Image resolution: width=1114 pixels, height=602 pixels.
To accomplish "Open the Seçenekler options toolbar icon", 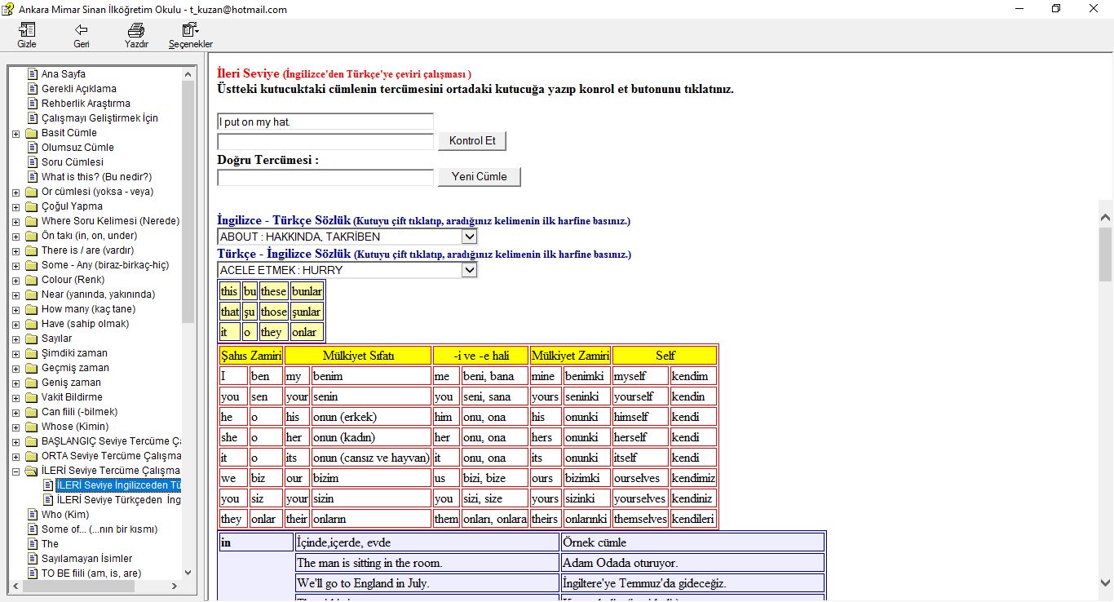I will tap(191, 30).
